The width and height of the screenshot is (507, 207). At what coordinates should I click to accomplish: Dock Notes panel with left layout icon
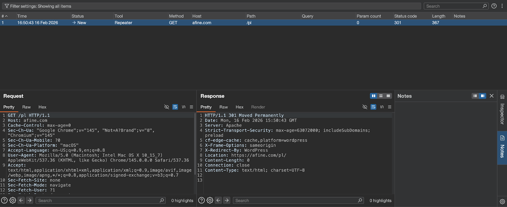pyautogui.click(x=475, y=96)
